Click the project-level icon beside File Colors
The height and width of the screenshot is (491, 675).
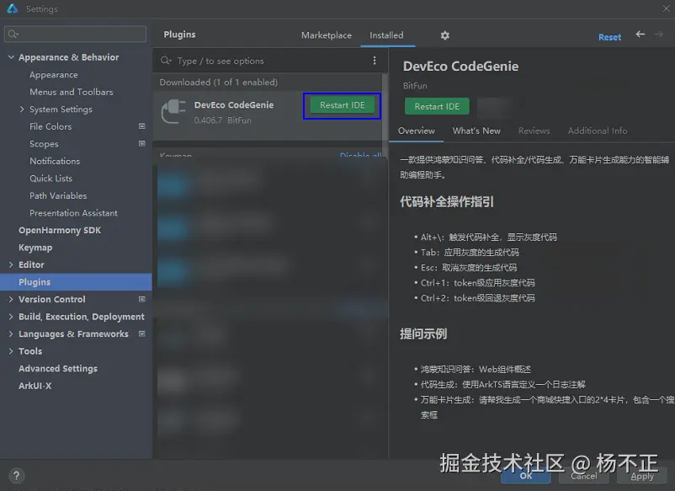coord(141,126)
